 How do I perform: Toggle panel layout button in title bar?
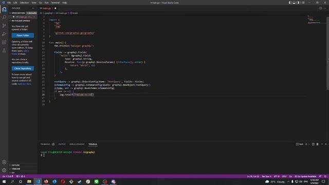tap(294, 3)
